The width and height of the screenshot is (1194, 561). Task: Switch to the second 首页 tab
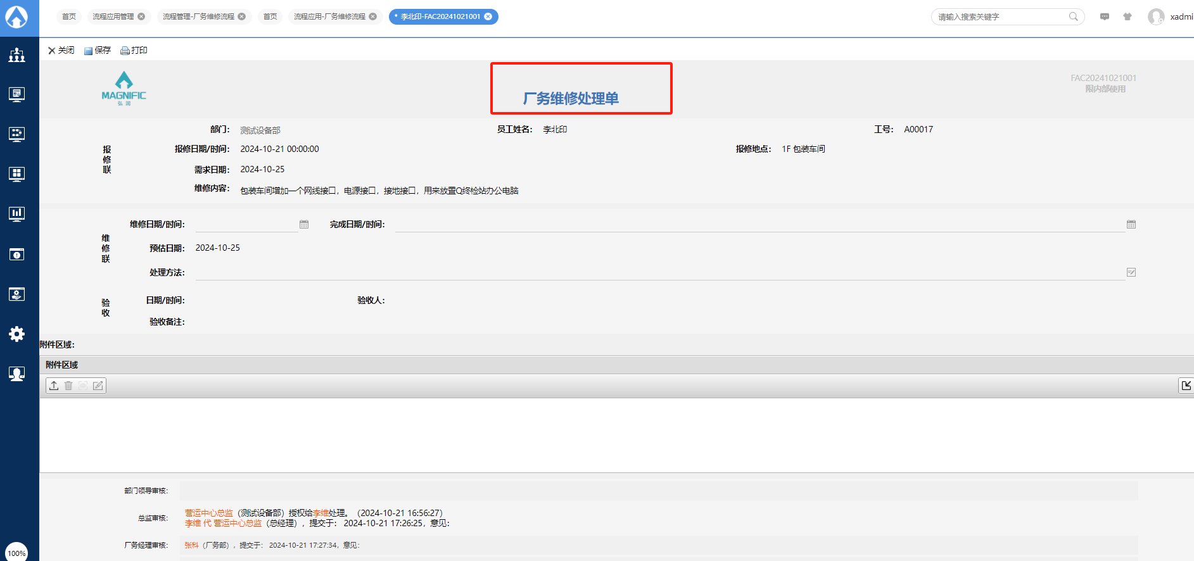270,16
